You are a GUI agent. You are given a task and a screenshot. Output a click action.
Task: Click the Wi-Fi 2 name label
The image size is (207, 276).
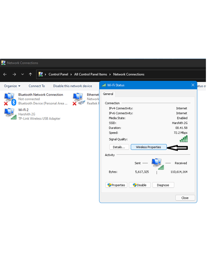tap(23, 110)
